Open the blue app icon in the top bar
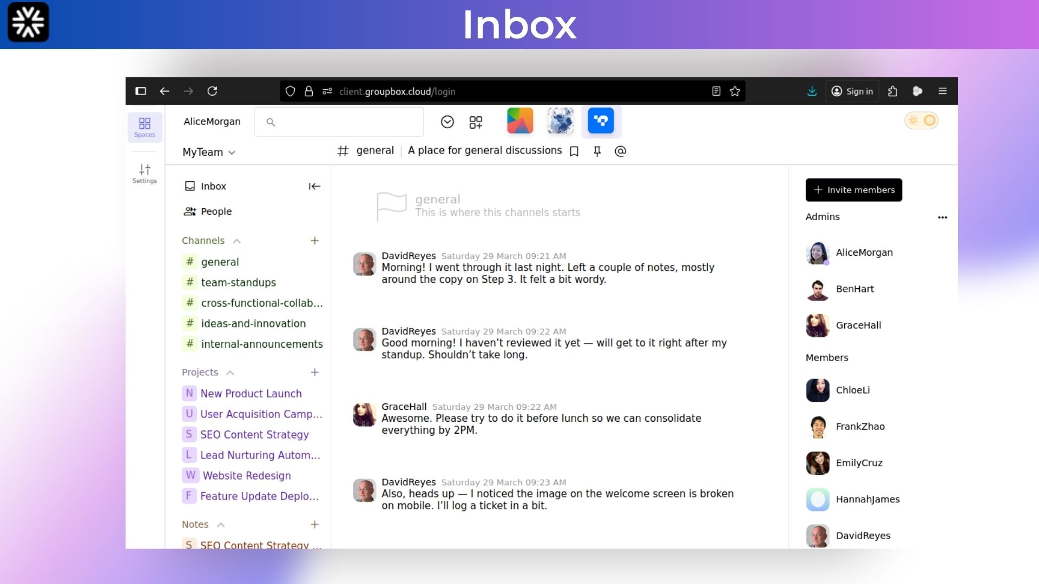 (601, 121)
